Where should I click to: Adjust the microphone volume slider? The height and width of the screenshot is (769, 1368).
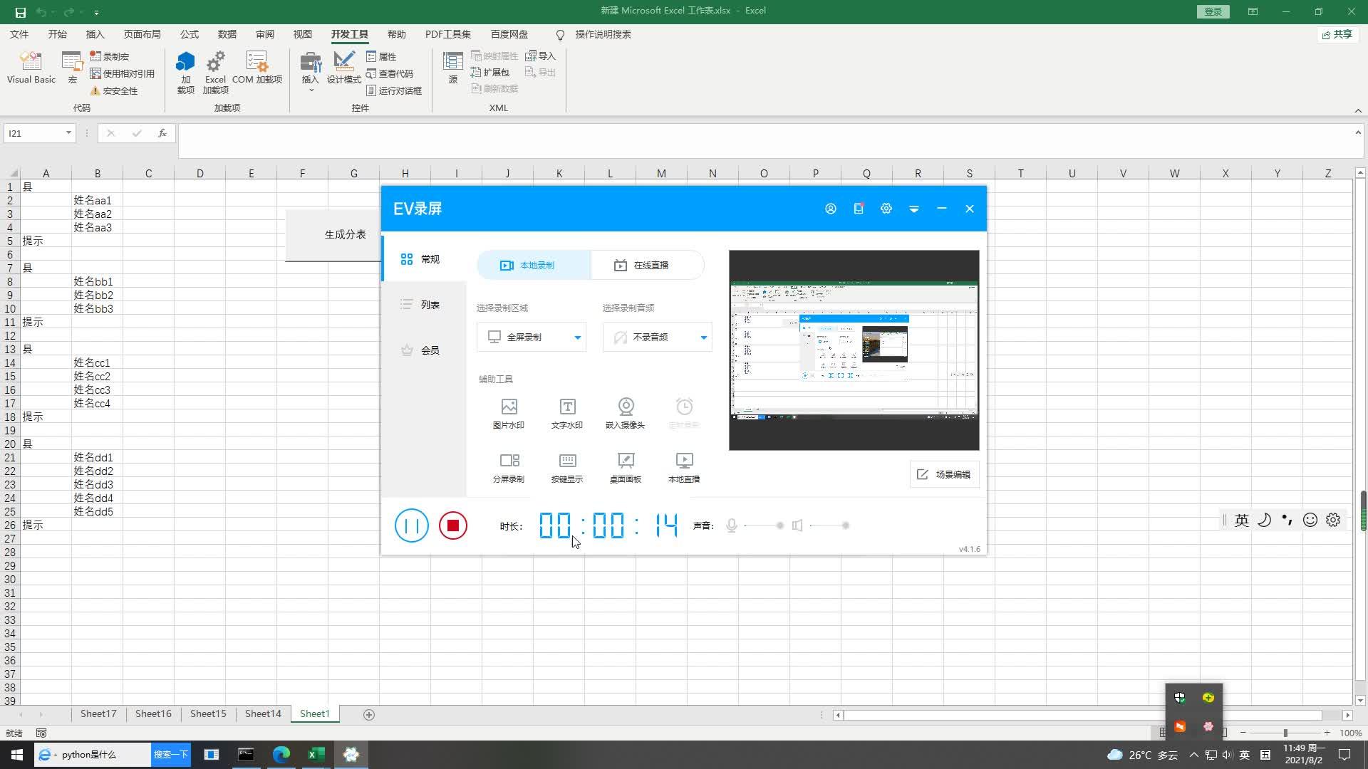click(x=779, y=525)
